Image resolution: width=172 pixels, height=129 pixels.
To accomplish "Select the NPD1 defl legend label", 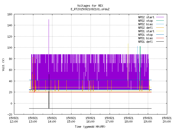I will tap(145, 42).
